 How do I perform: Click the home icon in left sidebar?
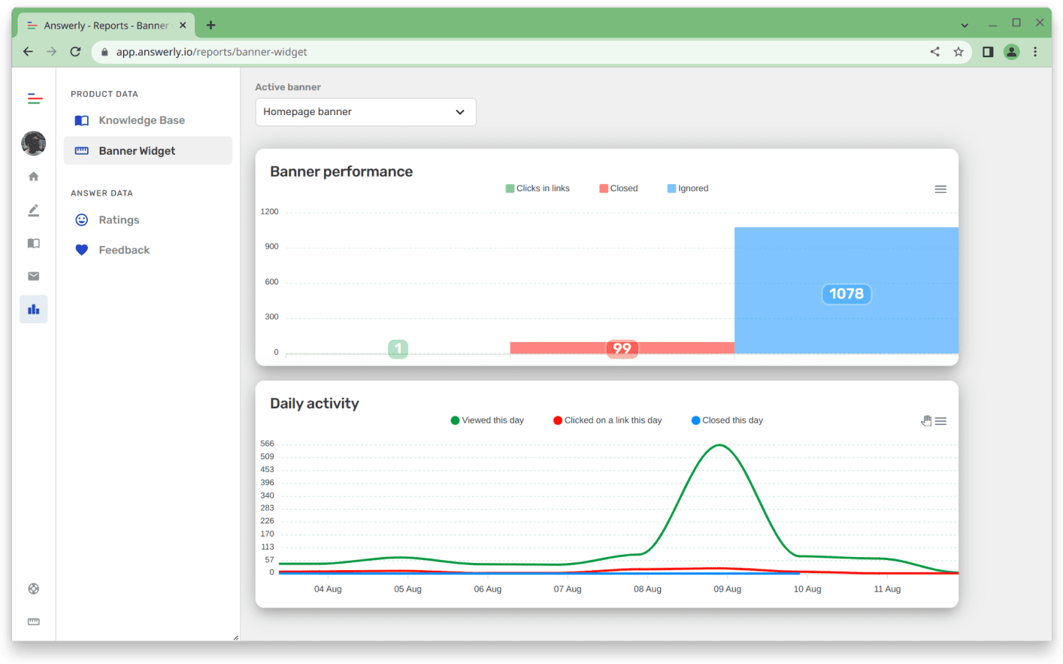pos(34,177)
